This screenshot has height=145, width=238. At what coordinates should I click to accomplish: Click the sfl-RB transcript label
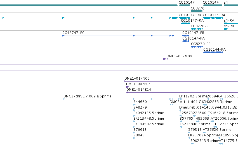click(x=229, y=26)
